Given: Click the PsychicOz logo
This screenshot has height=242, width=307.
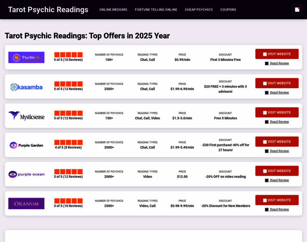Looking at the screenshot, I should (26, 57).
